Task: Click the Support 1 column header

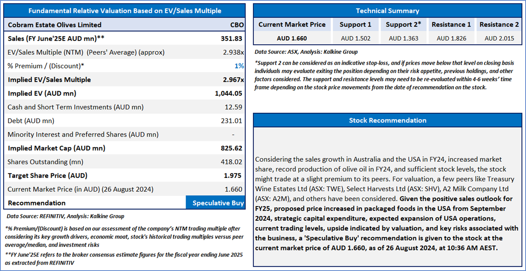Action: pyautogui.click(x=355, y=25)
